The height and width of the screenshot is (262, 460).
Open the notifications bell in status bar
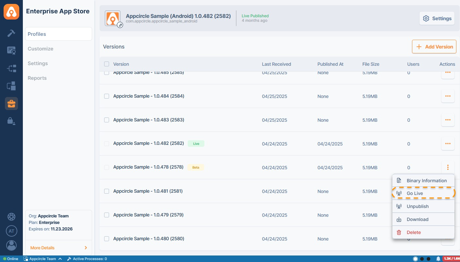pos(438,259)
